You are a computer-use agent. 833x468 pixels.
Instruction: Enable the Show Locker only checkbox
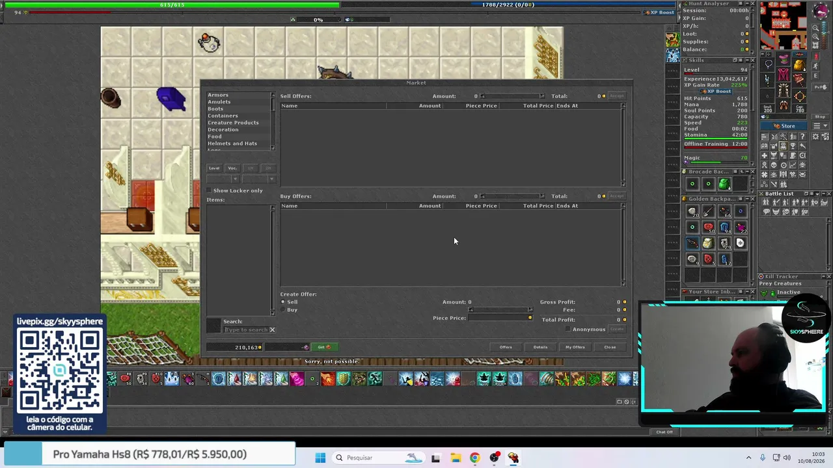pyautogui.click(x=210, y=190)
